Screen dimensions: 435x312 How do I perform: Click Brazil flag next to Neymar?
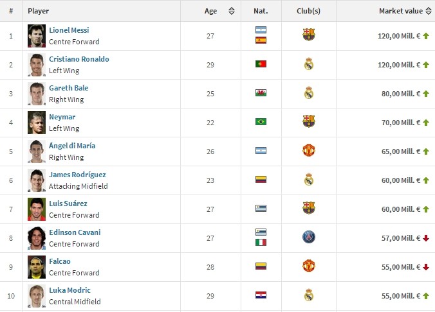coord(261,121)
